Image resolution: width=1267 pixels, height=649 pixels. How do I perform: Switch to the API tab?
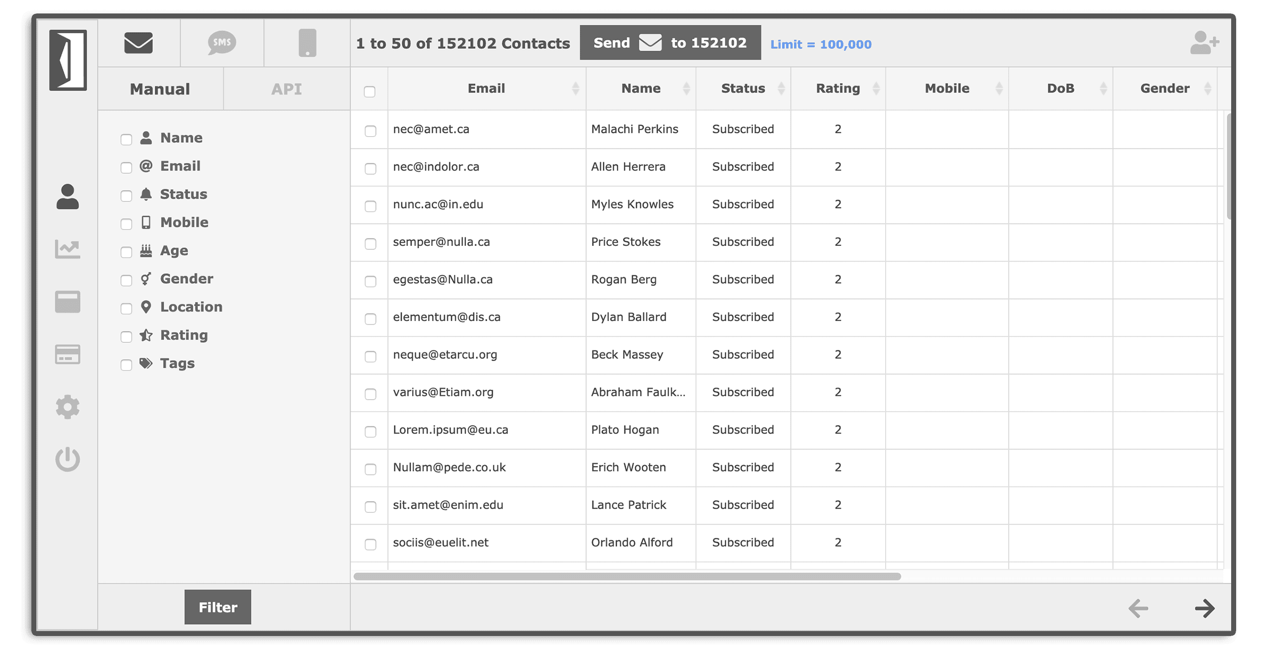click(x=287, y=89)
